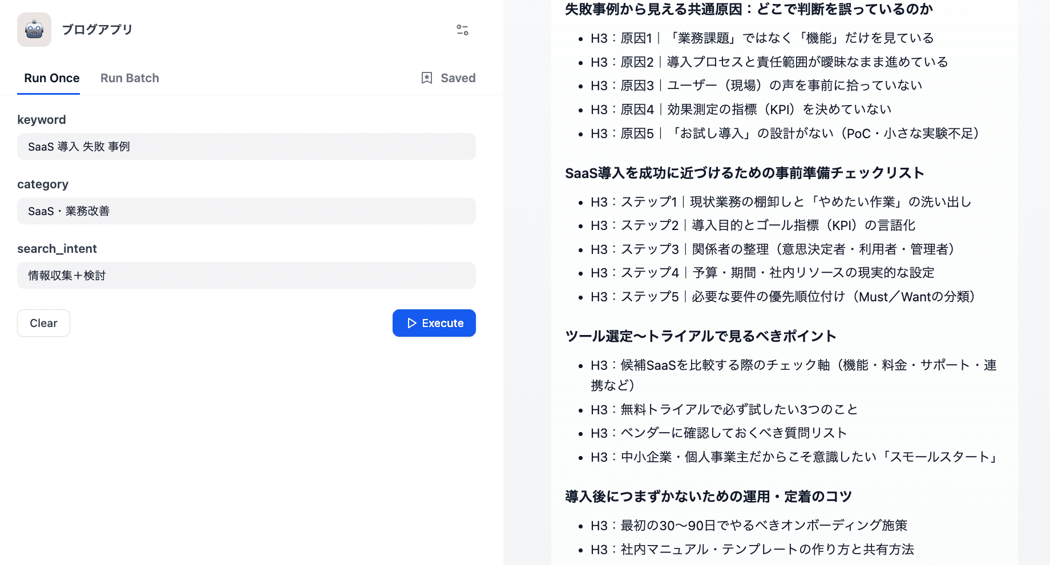The height and width of the screenshot is (565, 1050).
Task: Click the heading 運用・定着のコツ
Action: coord(708,497)
